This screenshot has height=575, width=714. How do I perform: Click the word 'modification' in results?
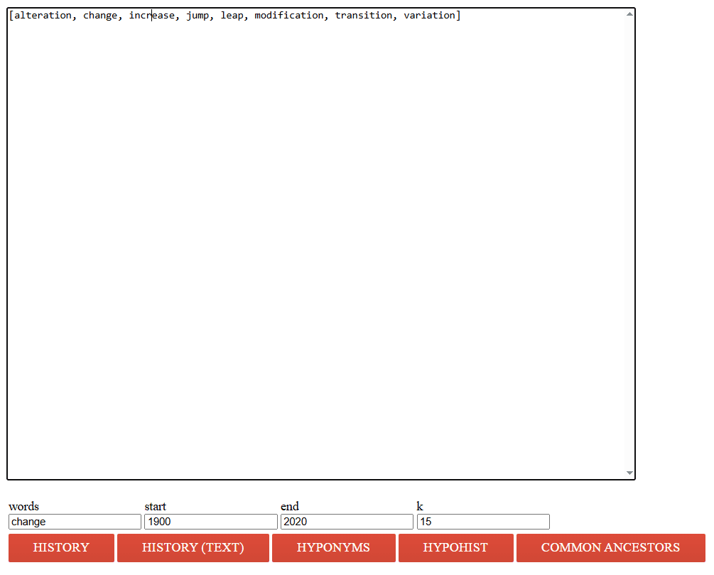point(288,16)
